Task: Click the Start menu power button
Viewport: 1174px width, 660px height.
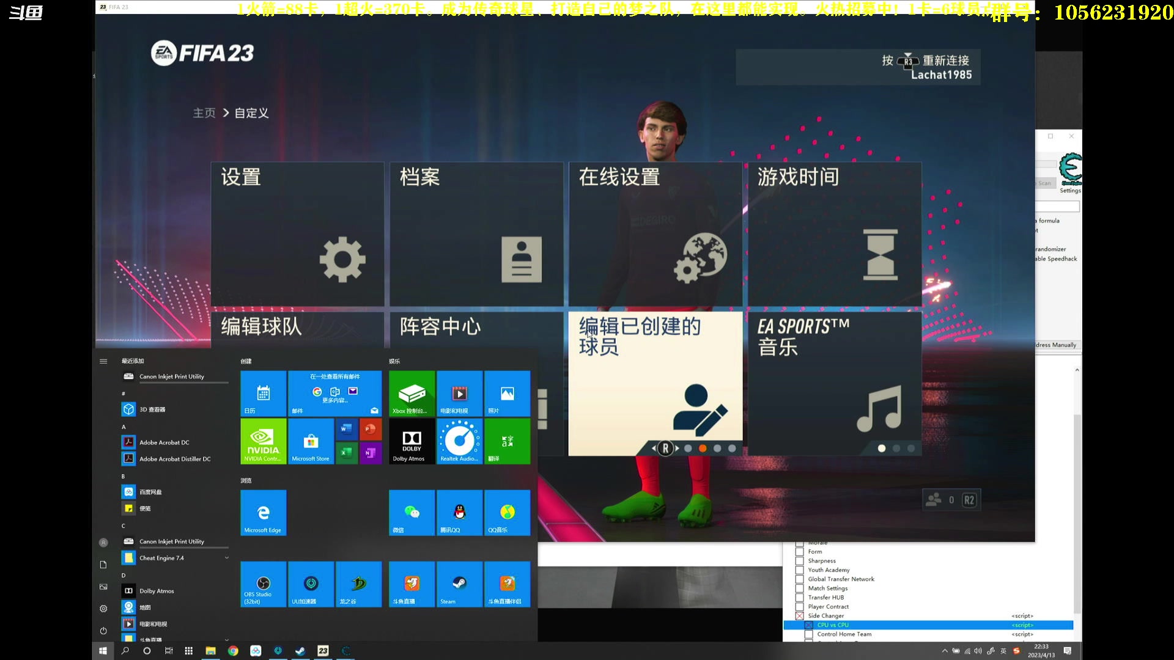Action: [x=103, y=631]
